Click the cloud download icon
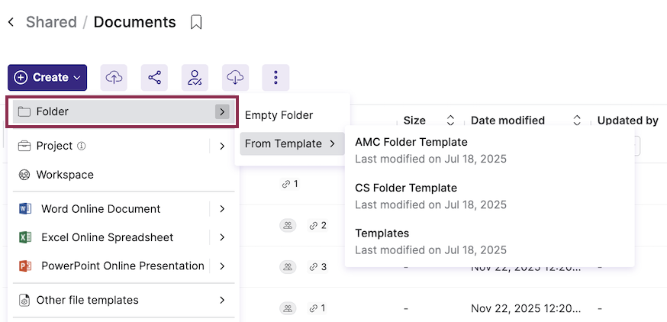Screen dimensions: 667x322 [x=236, y=77]
